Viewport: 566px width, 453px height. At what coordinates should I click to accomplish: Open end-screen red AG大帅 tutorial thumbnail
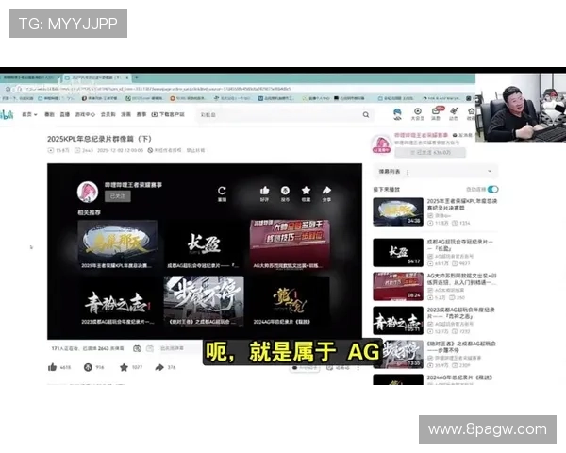(x=290, y=244)
